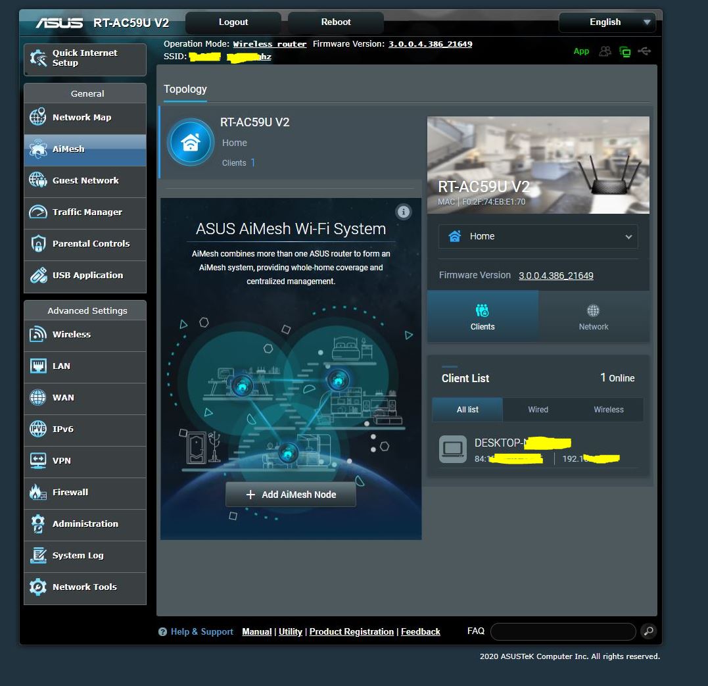
Task: Click the Help & Support question icon
Action: click(x=162, y=632)
